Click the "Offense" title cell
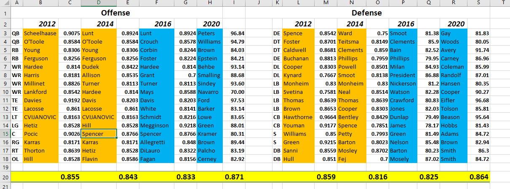This screenshot has height=189, width=510. [x=115, y=13]
